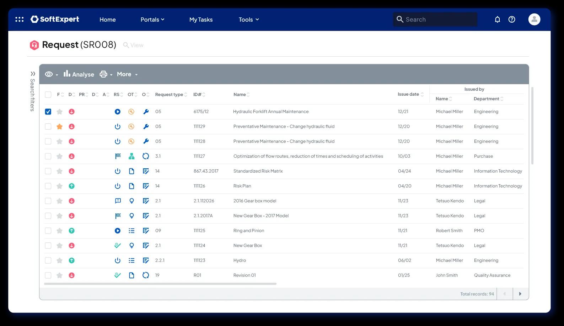The height and width of the screenshot is (326, 564).
Task: Click the horizontal scrollbar under the table
Action: [160, 284]
